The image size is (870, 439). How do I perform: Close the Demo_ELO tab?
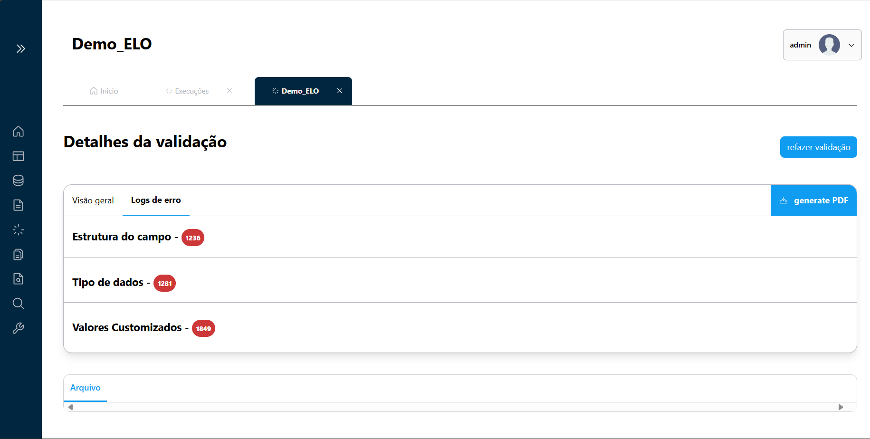click(x=340, y=91)
